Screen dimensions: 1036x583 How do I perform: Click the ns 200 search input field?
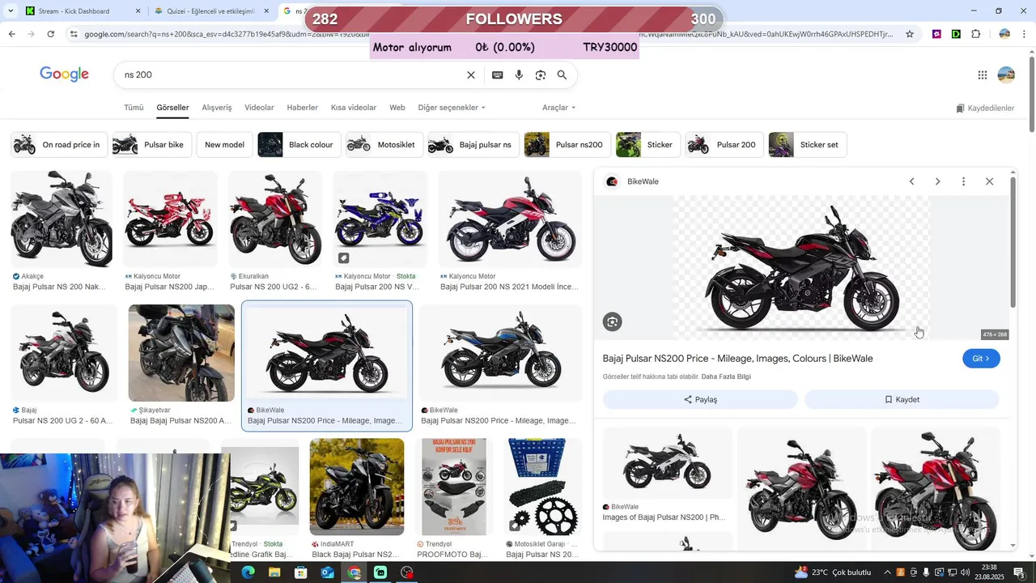tap(291, 75)
